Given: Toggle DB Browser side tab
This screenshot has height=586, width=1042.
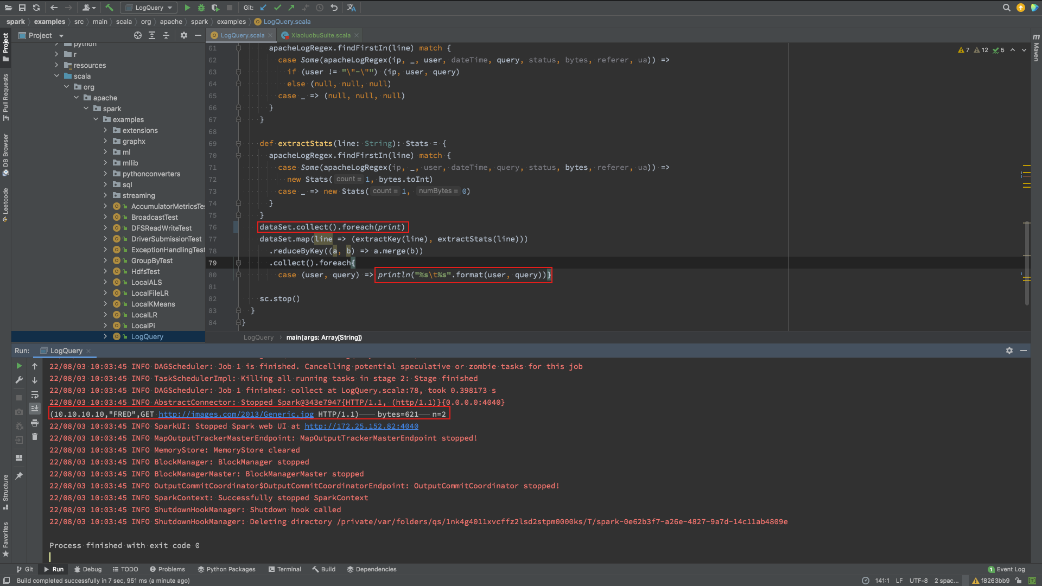Looking at the screenshot, I should point(5,155).
